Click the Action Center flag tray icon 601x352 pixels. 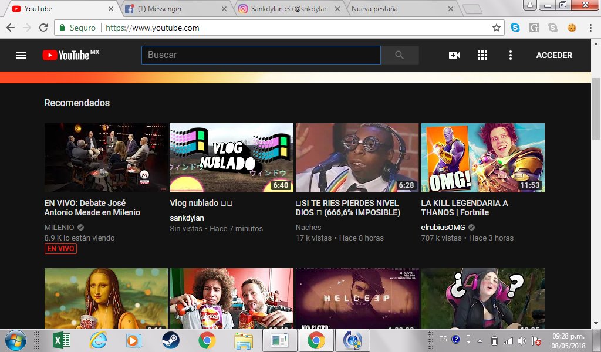pos(536,340)
